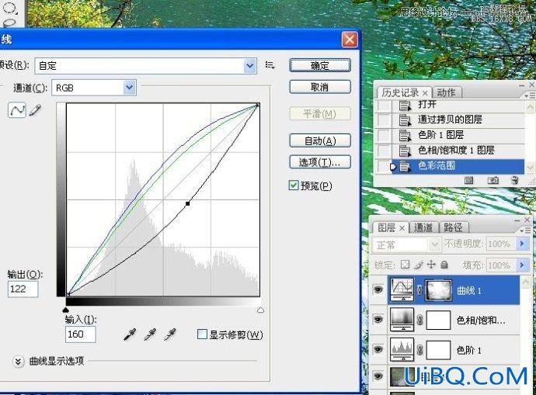
Task: Close the 历史记录 tab with its x
Action: (425, 93)
